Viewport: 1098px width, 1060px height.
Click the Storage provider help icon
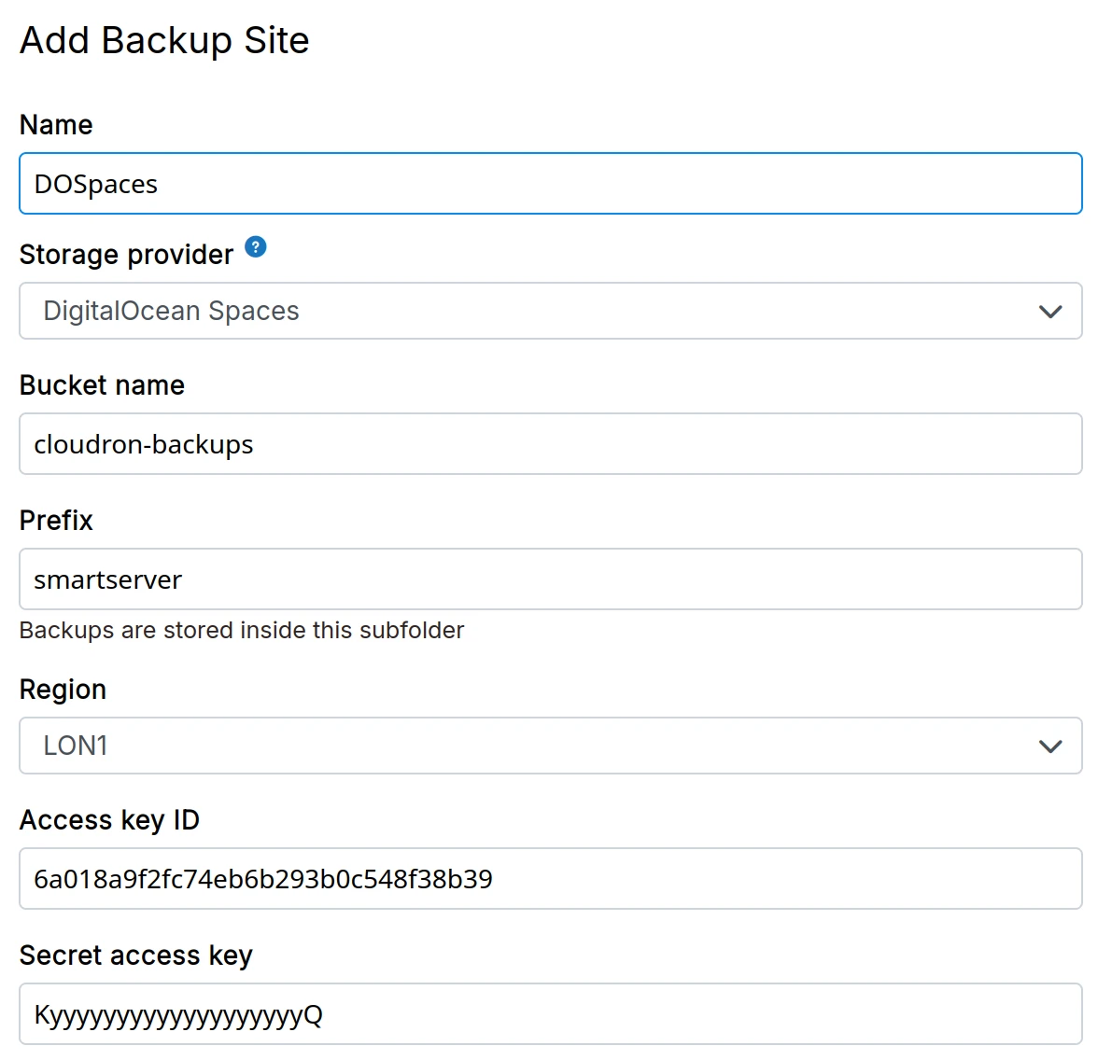coord(256,247)
